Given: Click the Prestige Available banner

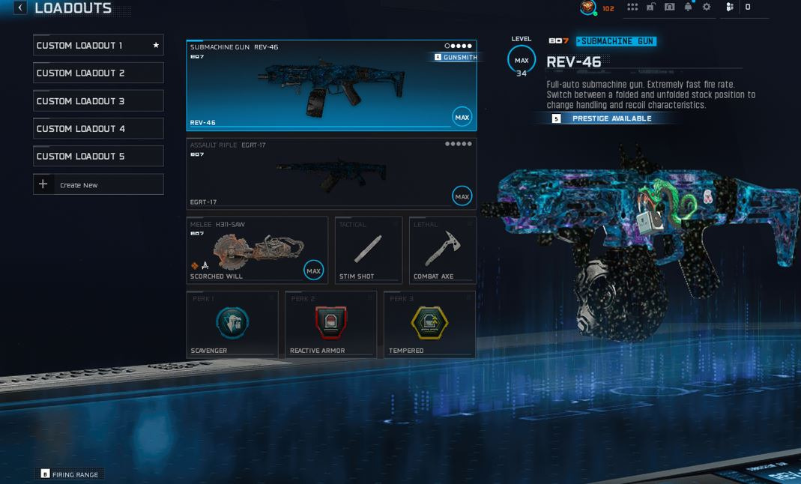Looking at the screenshot, I should (x=606, y=118).
